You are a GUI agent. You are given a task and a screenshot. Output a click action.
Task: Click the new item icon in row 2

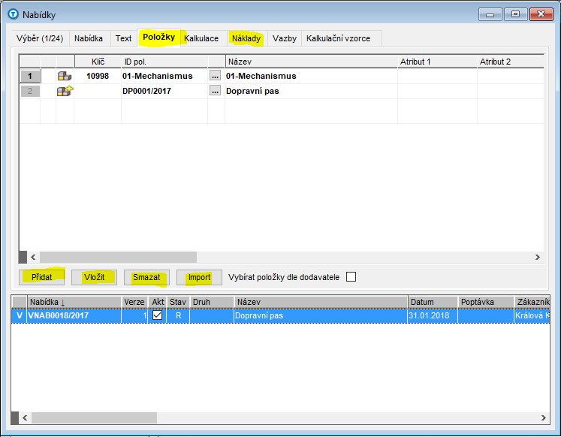pyautogui.click(x=65, y=91)
